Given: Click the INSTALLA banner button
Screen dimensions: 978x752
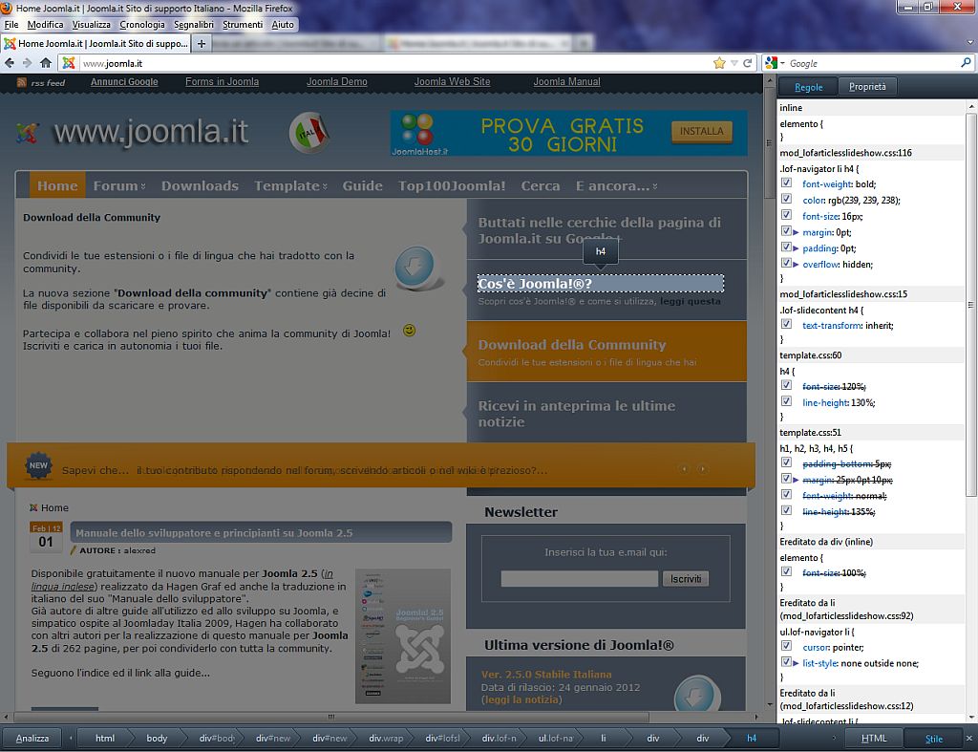Looking at the screenshot, I should point(701,132).
